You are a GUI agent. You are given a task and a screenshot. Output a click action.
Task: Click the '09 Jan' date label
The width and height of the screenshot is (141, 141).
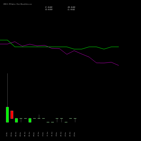34,134
